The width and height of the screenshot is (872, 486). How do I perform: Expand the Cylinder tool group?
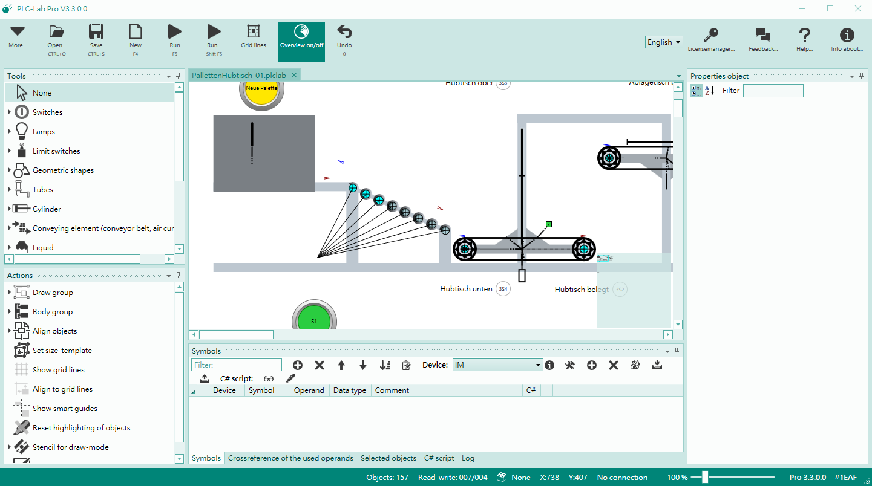click(x=10, y=209)
